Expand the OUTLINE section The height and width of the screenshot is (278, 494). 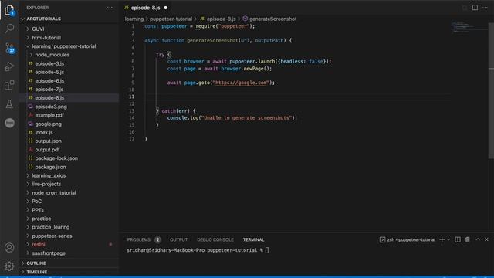pyautogui.click(x=36, y=263)
